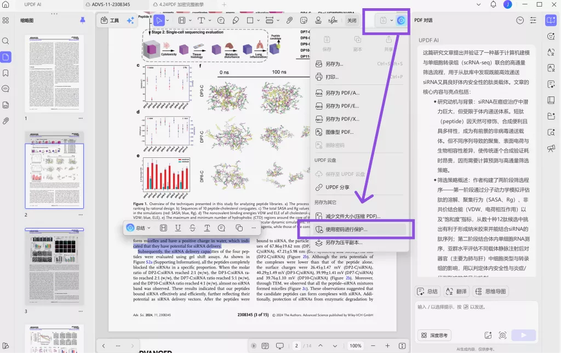This screenshot has height=353, width=561.
Task: Open the user avatar J
Action: coord(508,4)
